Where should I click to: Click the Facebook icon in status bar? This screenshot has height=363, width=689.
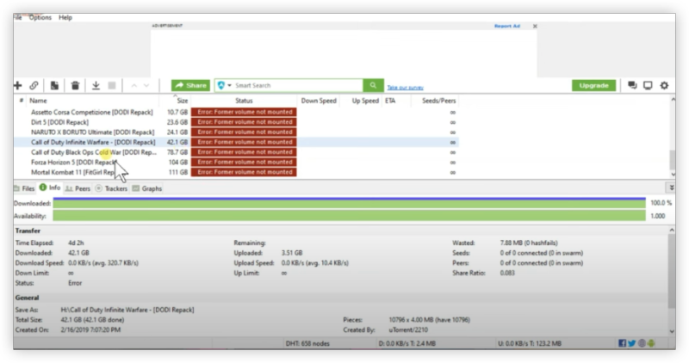point(622,343)
